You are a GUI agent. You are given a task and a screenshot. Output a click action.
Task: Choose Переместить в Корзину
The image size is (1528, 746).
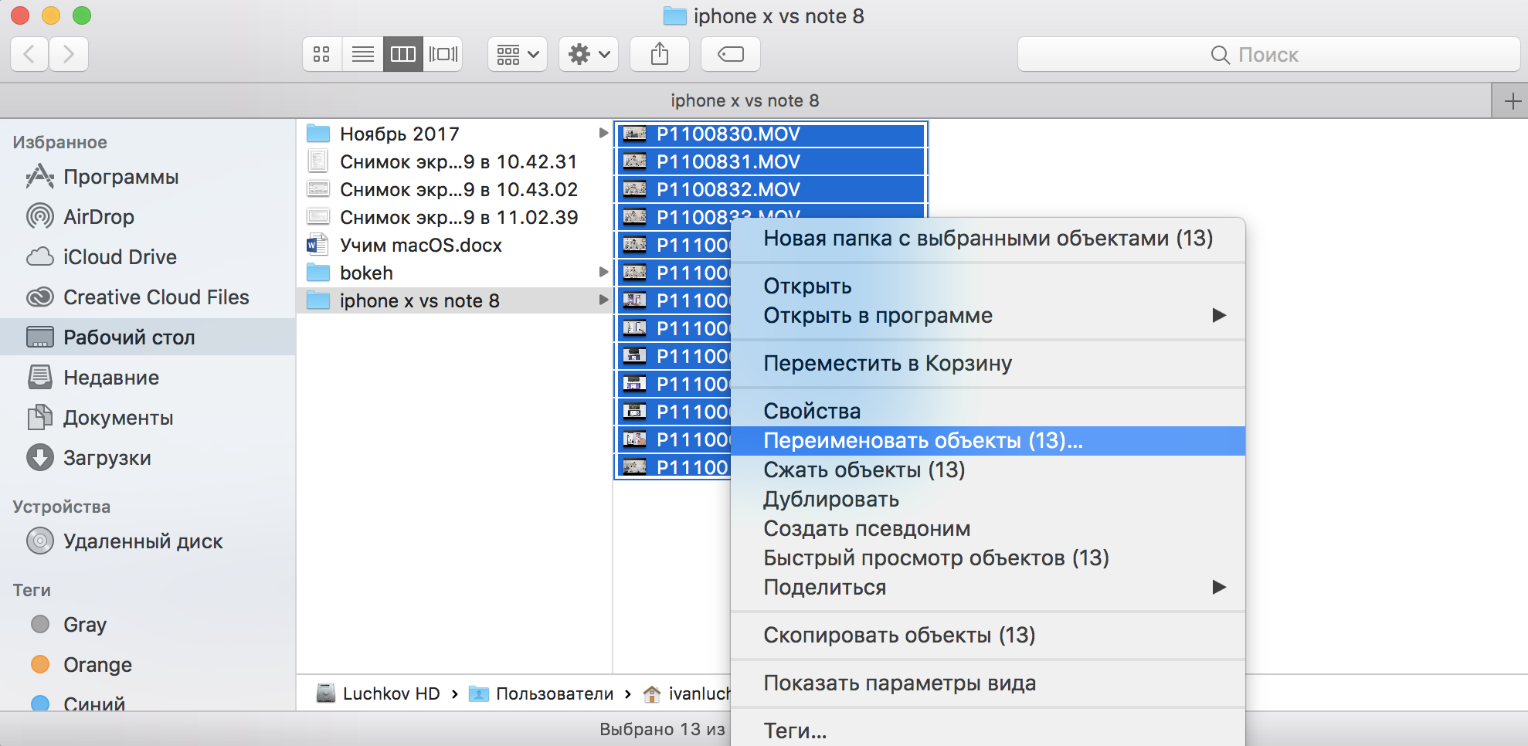coord(988,364)
